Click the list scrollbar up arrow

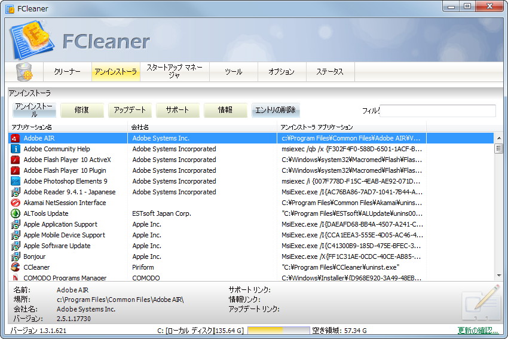click(x=499, y=138)
